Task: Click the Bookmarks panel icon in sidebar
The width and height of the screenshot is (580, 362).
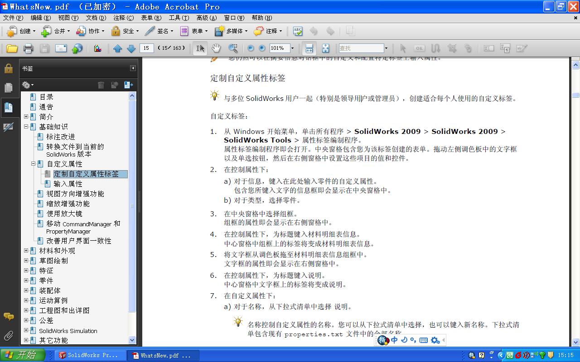Action: point(9,107)
